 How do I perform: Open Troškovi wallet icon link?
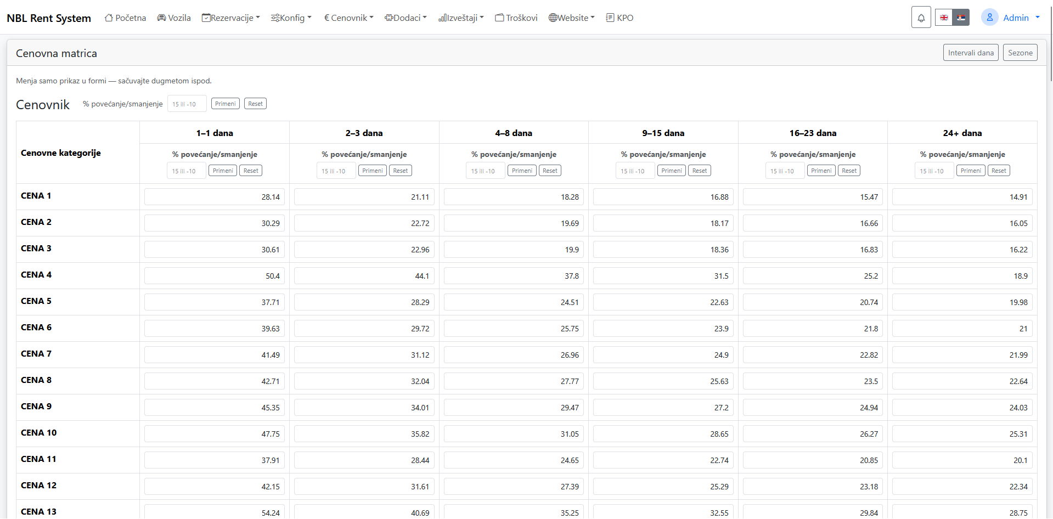(x=499, y=18)
